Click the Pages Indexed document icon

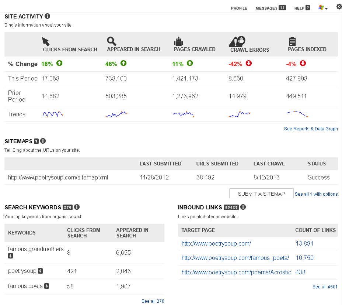pos(292,41)
